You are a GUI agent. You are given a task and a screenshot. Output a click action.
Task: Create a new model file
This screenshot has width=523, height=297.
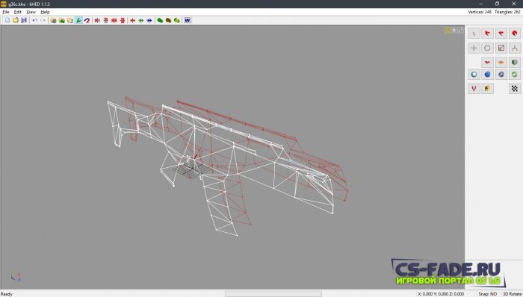7,20
